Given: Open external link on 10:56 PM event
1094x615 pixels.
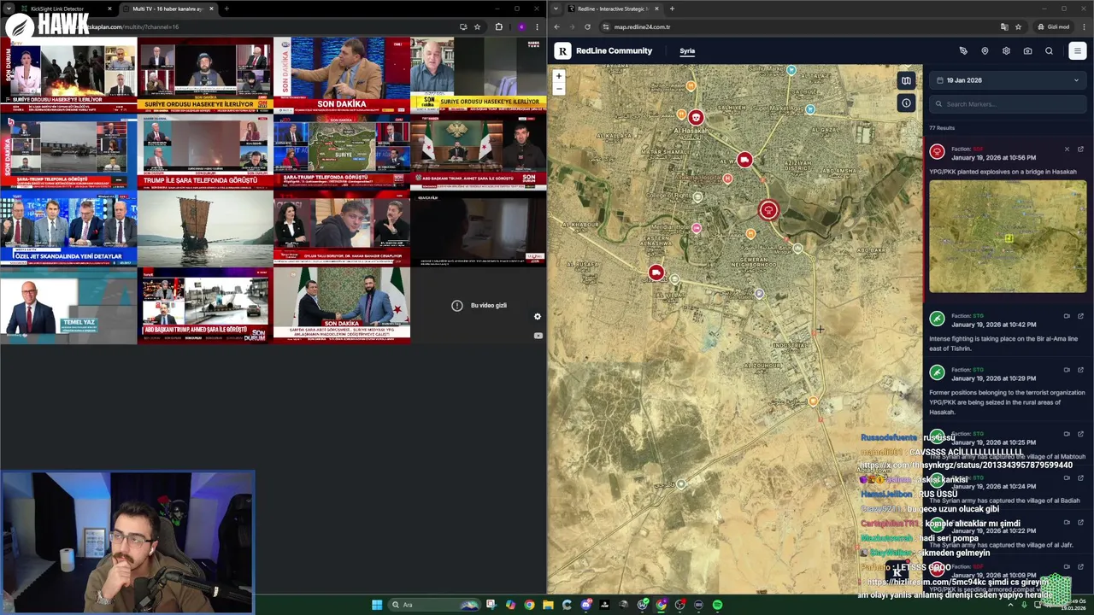Looking at the screenshot, I should [x=1080, y=149].
